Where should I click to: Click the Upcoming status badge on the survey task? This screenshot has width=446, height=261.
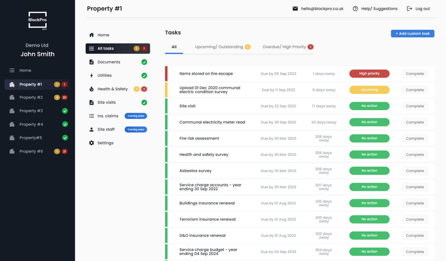point(369,90)
